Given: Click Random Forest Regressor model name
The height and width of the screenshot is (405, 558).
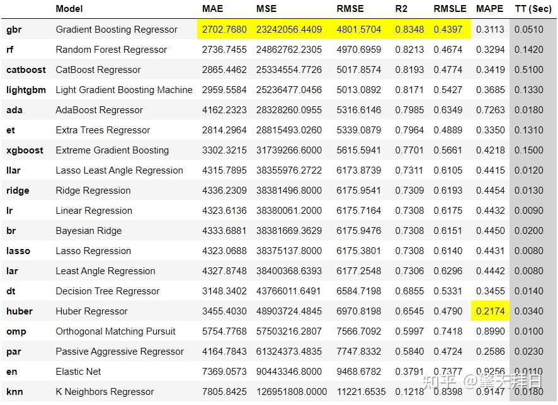Looking at the screenshot, I should (111, 50).
